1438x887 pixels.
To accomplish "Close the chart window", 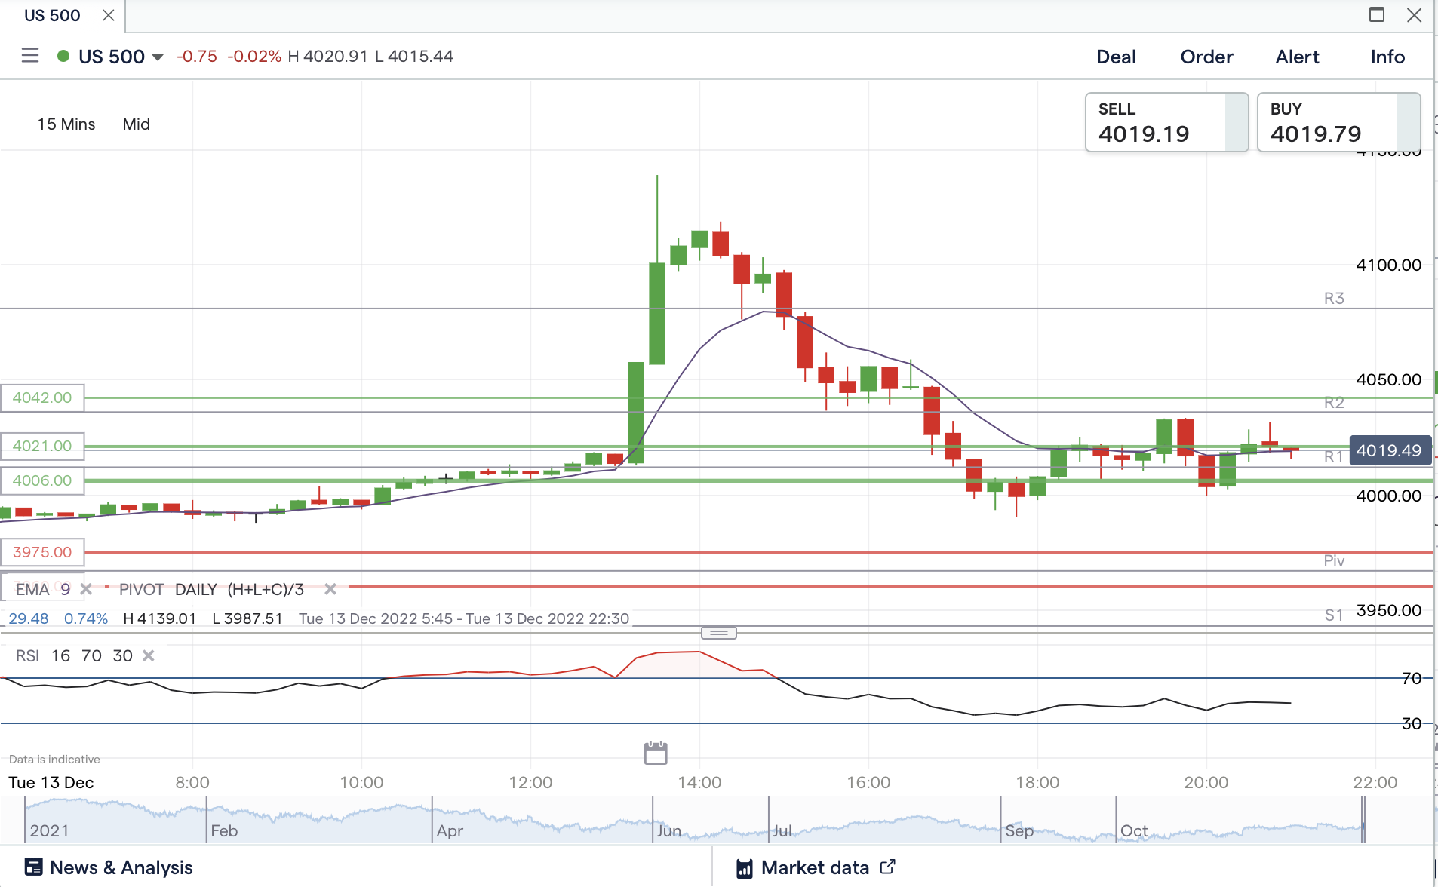I will 1415,14.
